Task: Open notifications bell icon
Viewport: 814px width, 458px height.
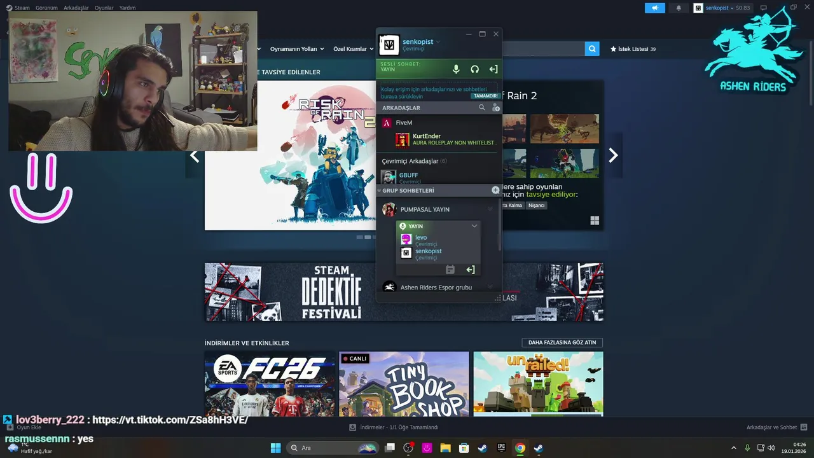Action: coord(678,8)
